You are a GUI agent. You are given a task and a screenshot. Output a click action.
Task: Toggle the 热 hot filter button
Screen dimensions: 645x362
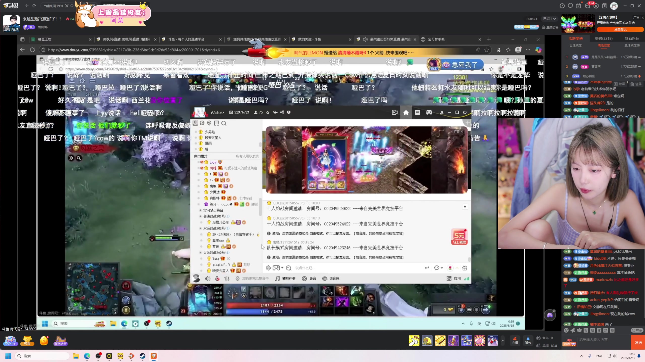606,330
